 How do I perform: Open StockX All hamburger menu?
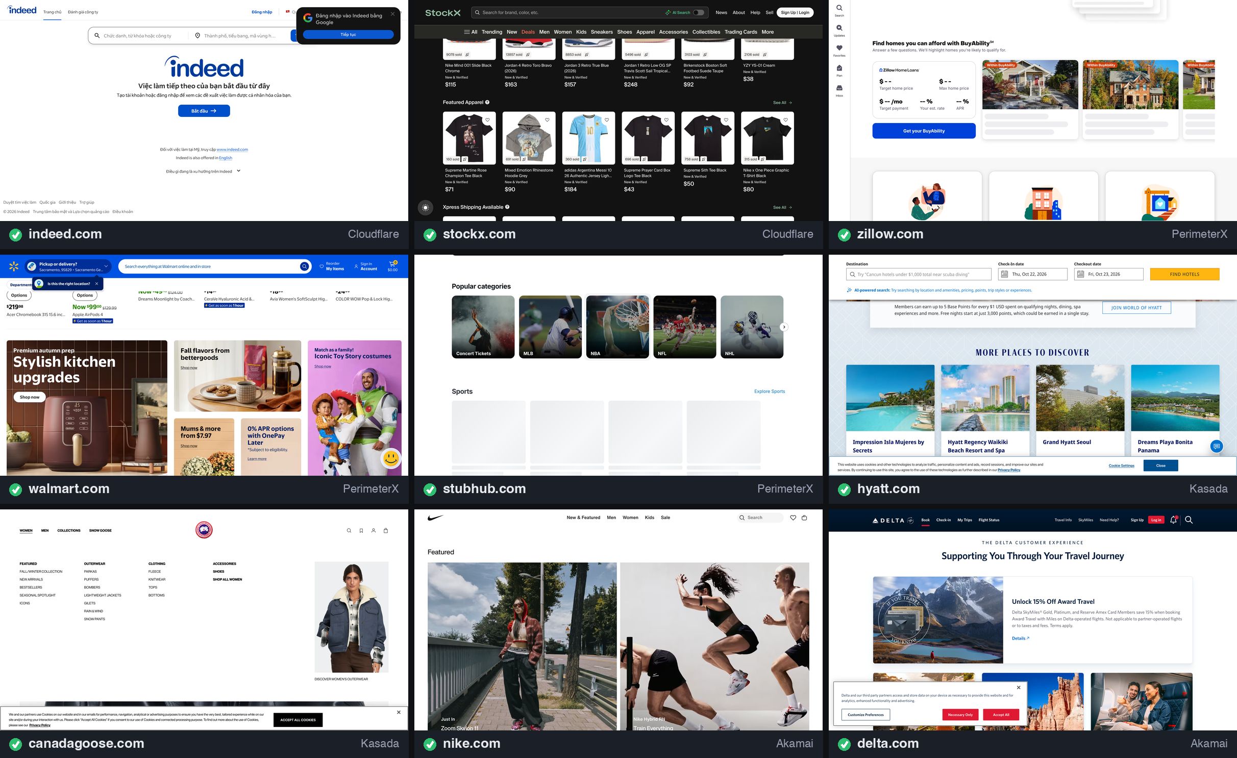[471, 32]
